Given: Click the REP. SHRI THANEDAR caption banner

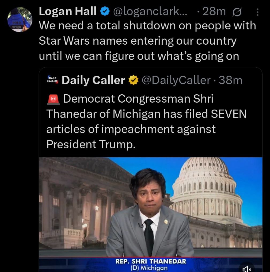Looking at the screenshot, I should [151, 261].
